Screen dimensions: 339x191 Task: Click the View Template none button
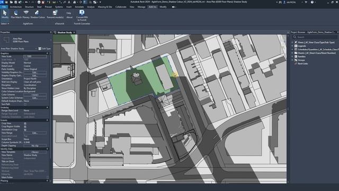tap(35, 152)
